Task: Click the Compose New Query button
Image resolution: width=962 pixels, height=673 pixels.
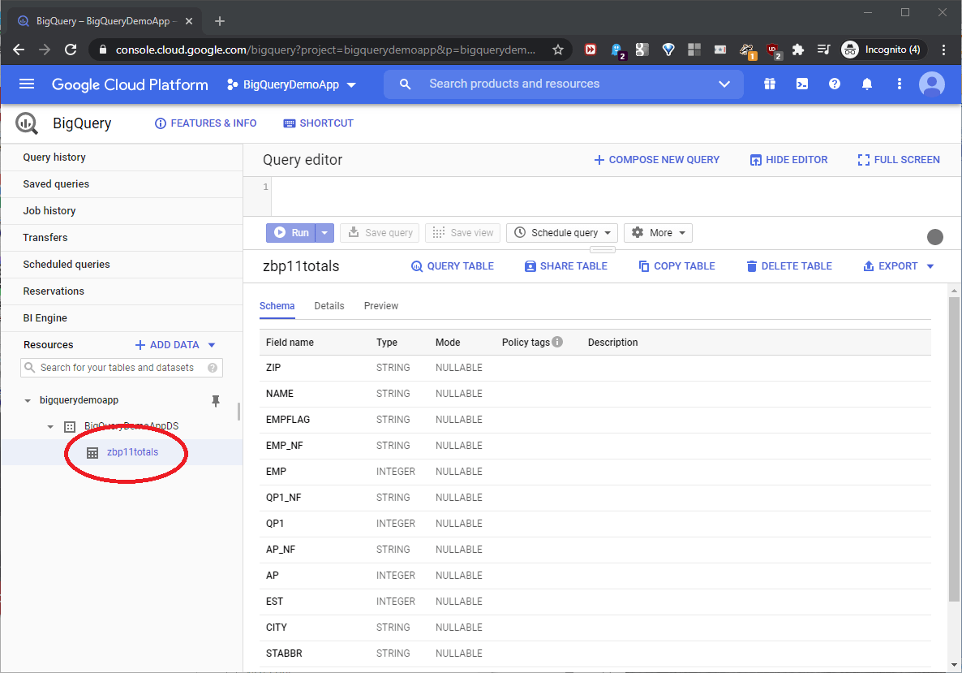Action: (x=656, y=159)
